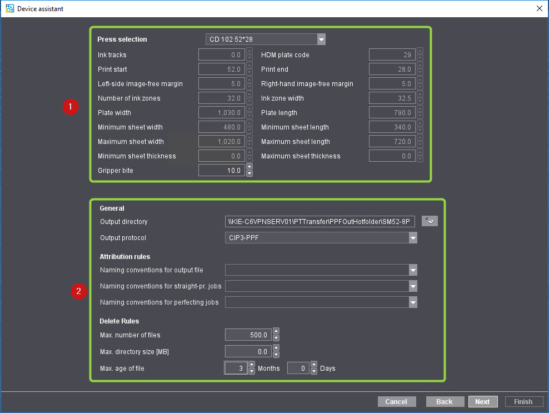Click the Device assistant title bar icon

pyautogui.click(x=9, y=8)
